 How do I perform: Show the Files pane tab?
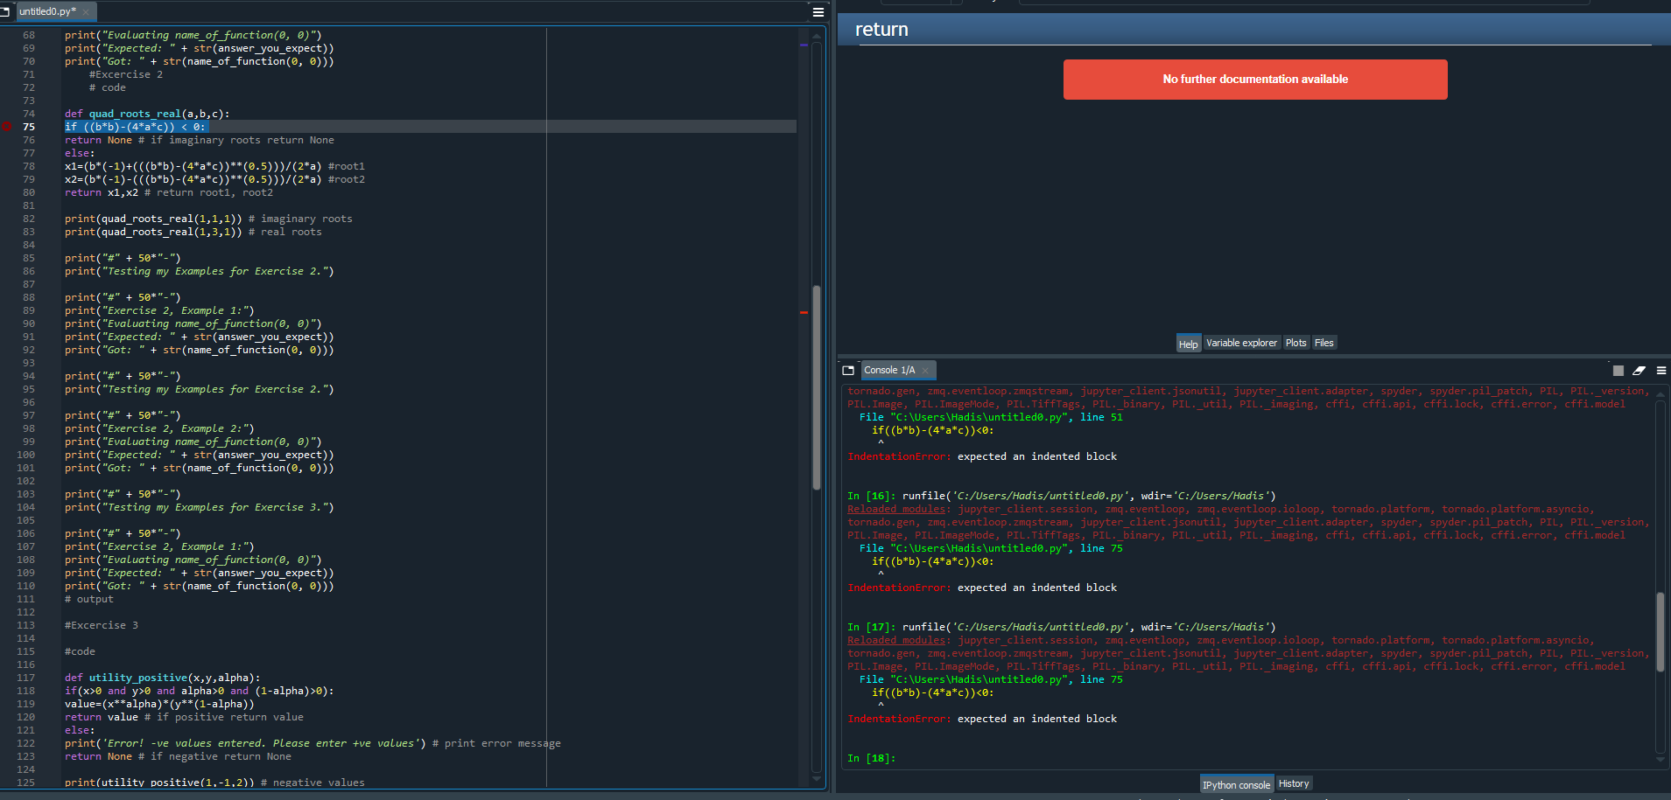click(x=1323, y=343)
